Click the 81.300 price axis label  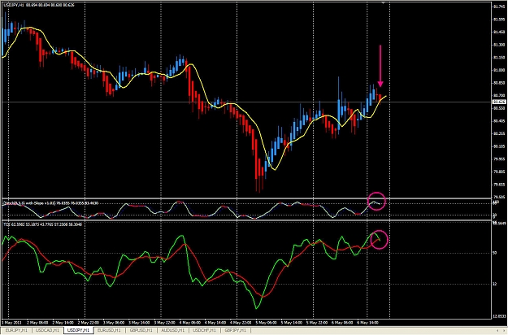tap(499, 45)
